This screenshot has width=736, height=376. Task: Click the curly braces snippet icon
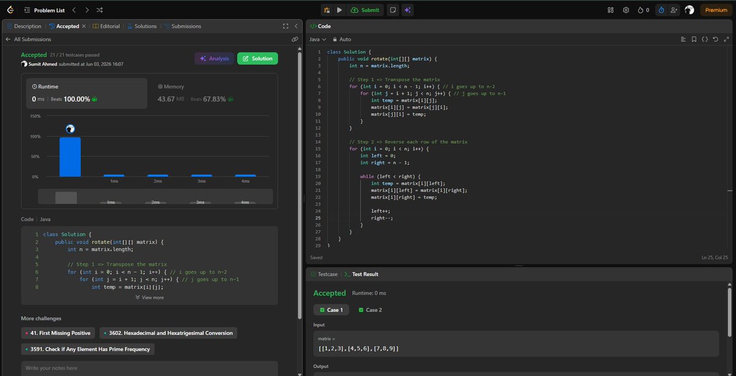705,39
